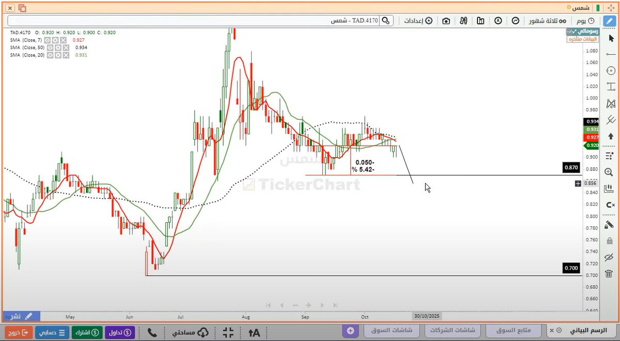Click the البيانات متأخره delayed data label
This screenshot has height=341, width=620.
pos(582,39)
